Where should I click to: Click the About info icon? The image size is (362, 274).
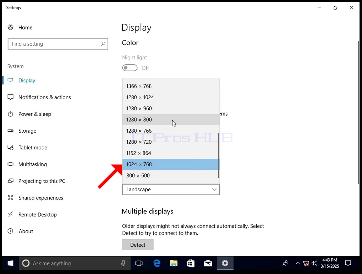click(x=10, y=231)
